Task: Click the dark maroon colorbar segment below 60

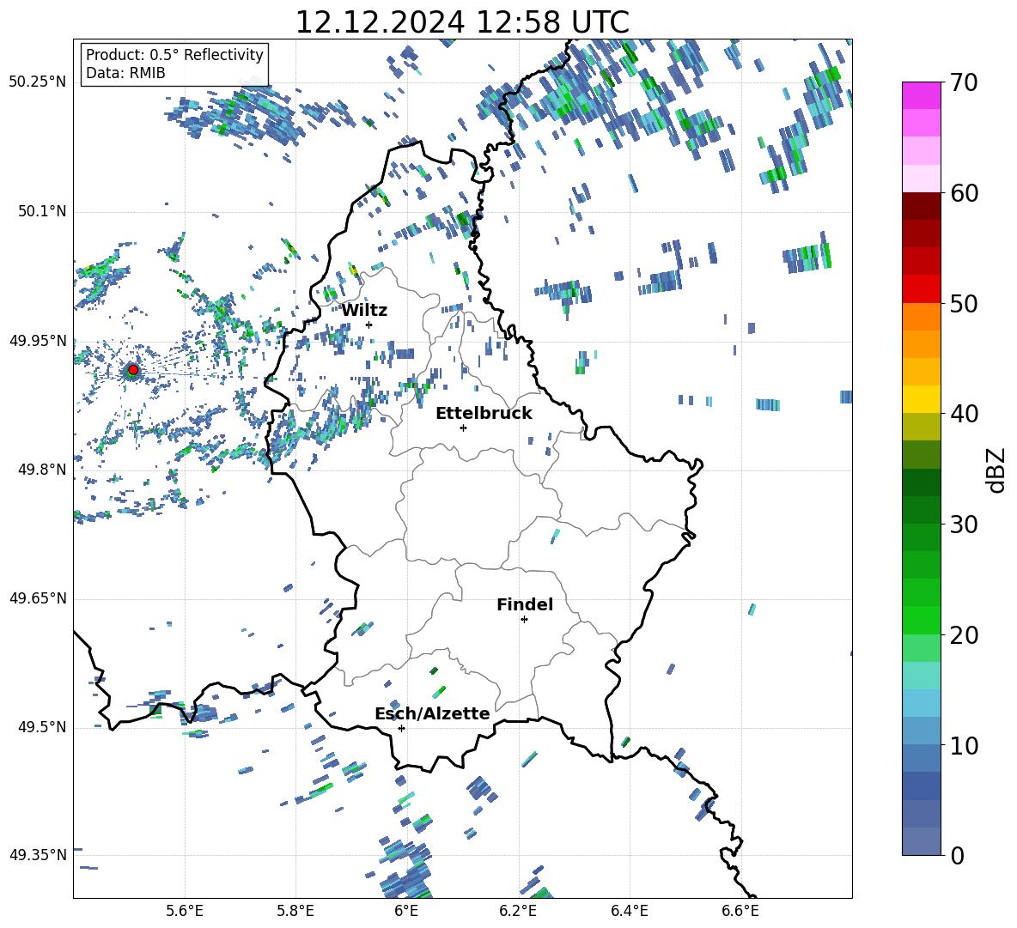Action: [x=921, y=206]
